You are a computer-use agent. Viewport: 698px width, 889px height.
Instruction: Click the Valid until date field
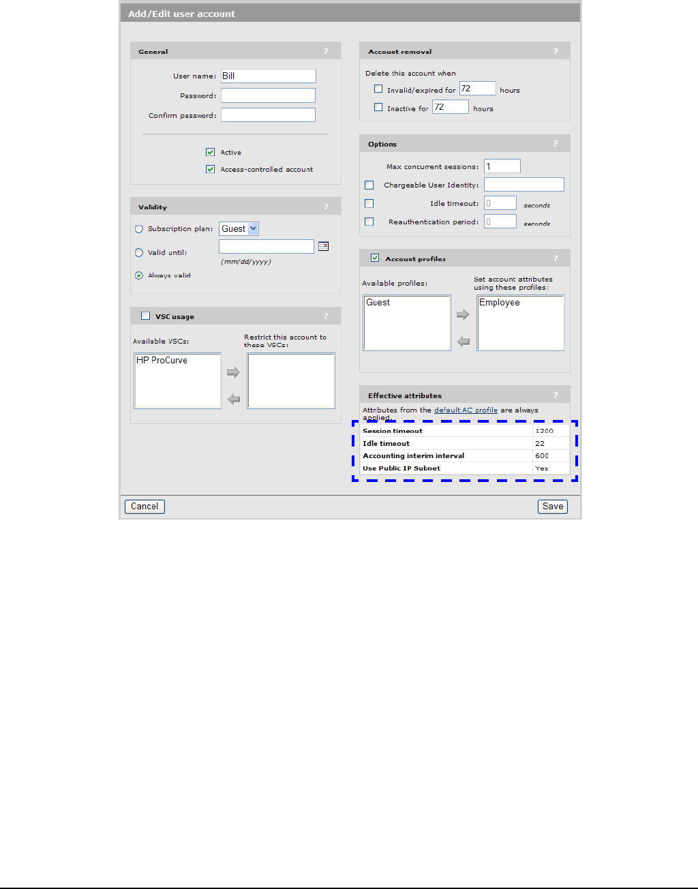[x=267, y=246]
